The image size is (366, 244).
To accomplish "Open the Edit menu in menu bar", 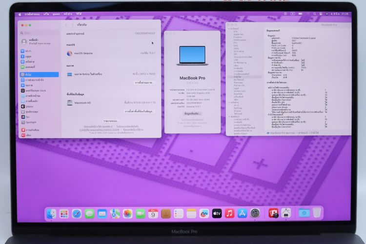I will 46,14.
